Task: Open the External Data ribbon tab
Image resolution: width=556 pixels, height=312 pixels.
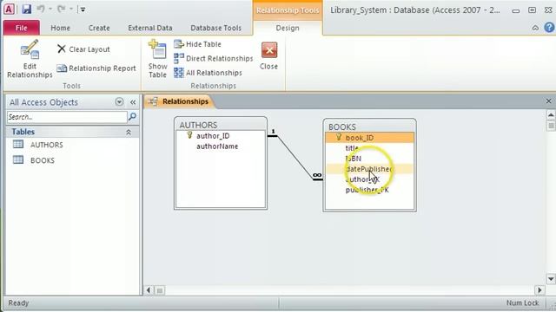Action: click(x=150, y=28)
